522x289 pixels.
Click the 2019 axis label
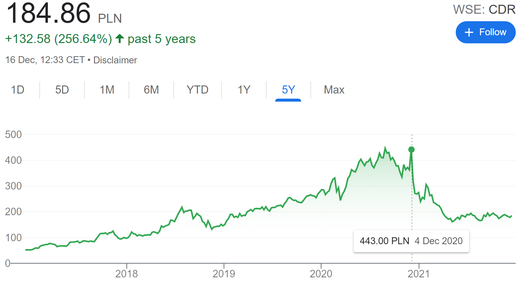pyautogui.click(x=224, y=274)
